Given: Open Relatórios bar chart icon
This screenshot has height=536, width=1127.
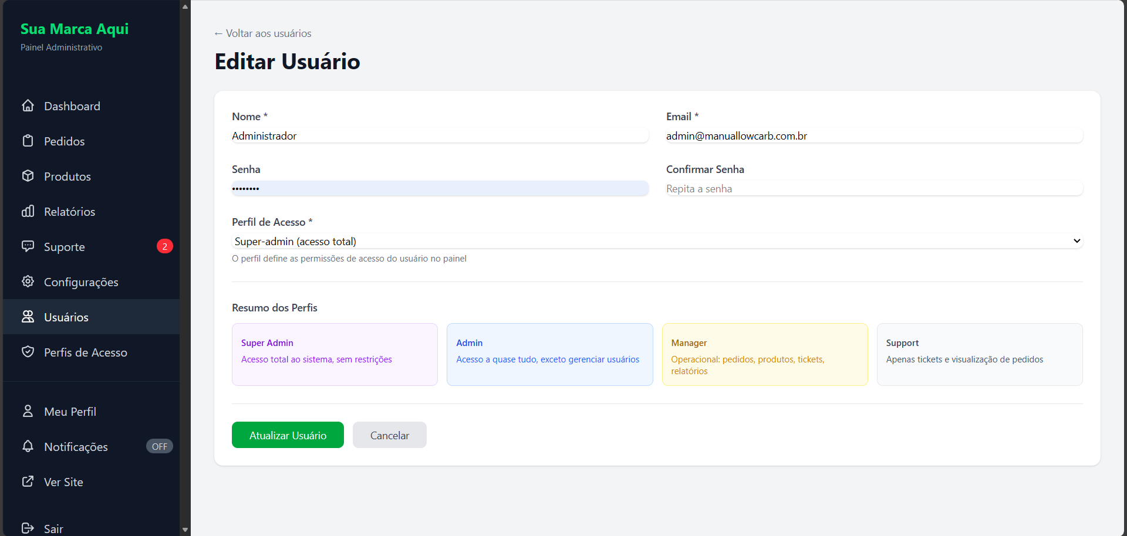Looking at the screenshot, I should pyautogui.click(x=28, y=211).
